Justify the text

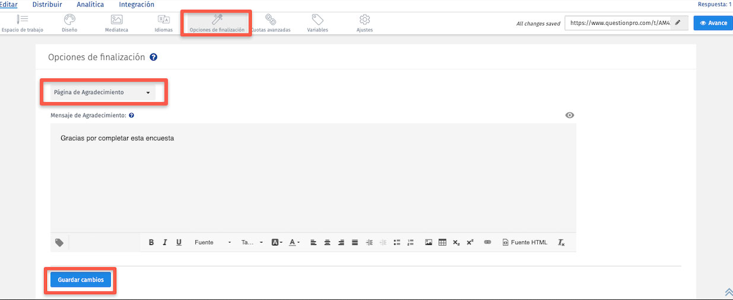355,242
